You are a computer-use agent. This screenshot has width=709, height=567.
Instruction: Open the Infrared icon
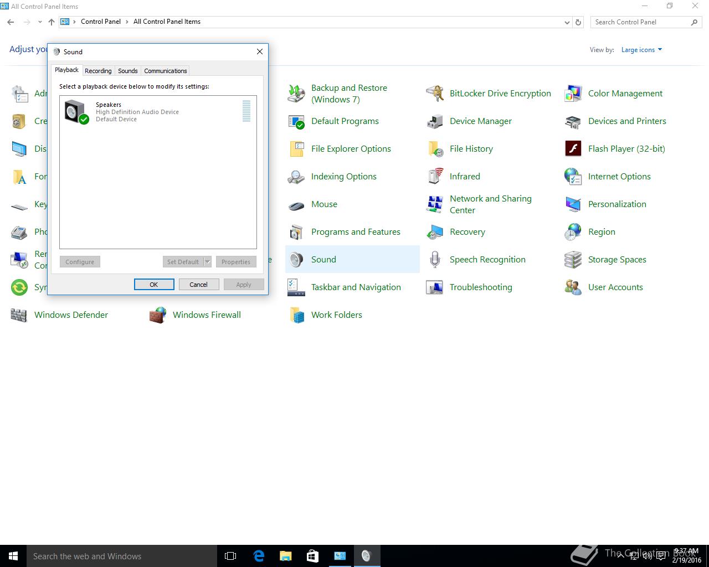[435, 177]
